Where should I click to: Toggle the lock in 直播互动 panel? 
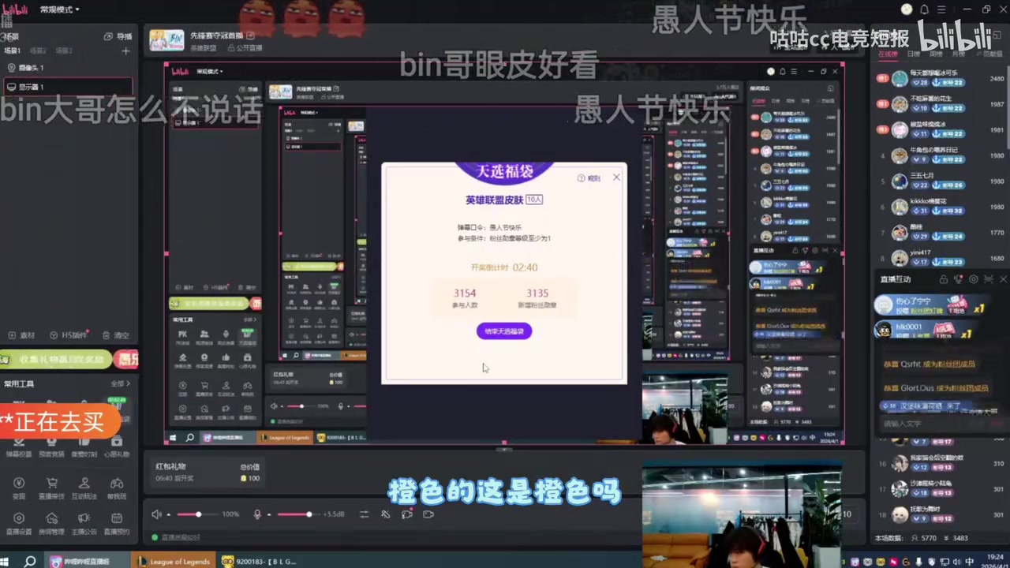point(943,279)
